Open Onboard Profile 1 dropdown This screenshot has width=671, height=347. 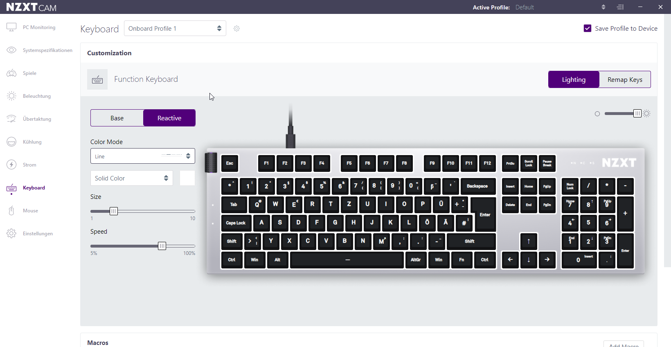point(175,28)
